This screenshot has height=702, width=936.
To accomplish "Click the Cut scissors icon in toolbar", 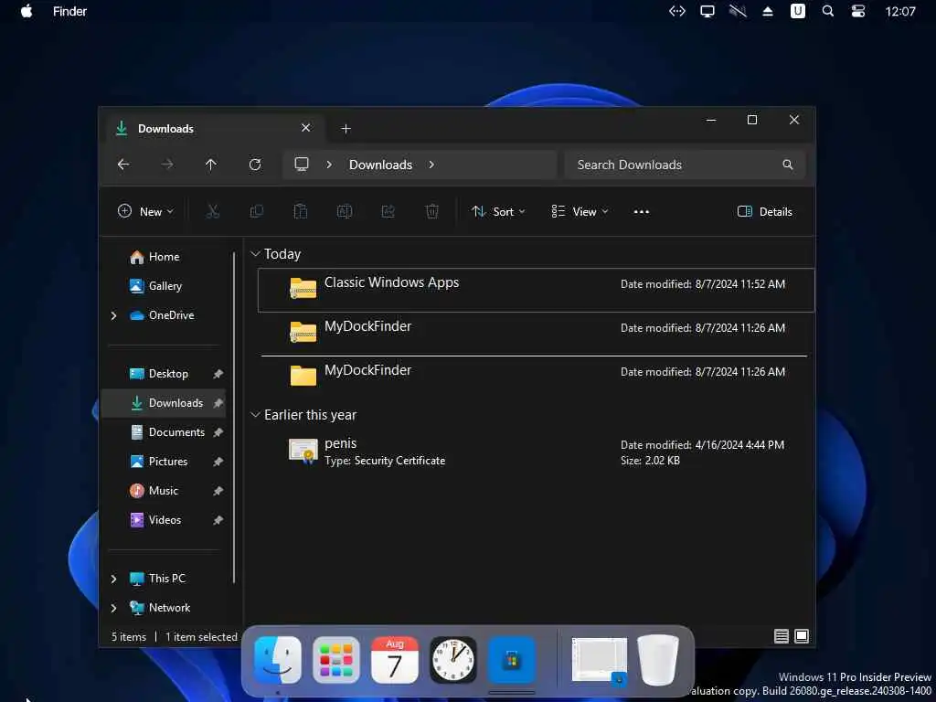I will 212,211.
